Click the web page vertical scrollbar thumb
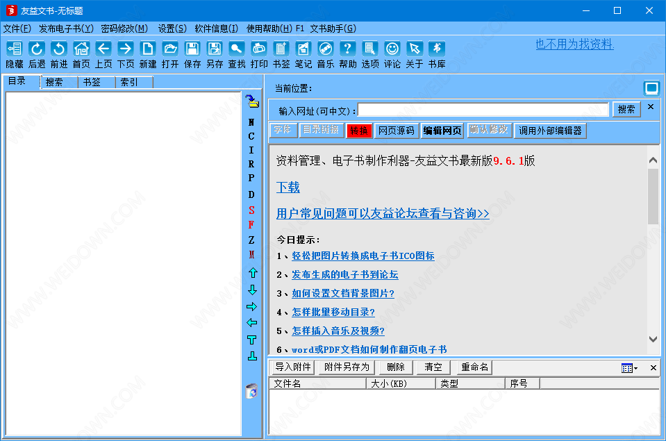 653,197
